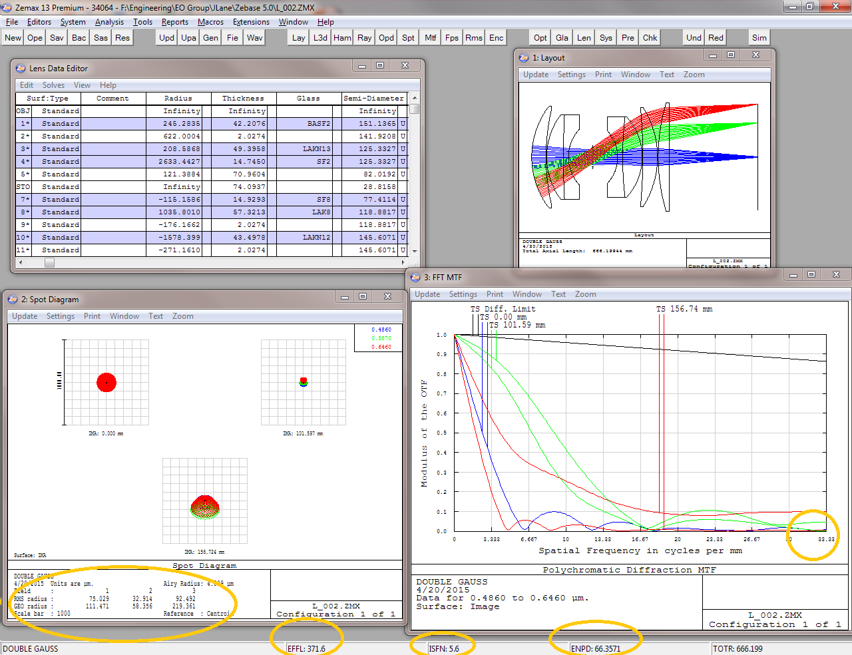Open OPD fan via Opd button
The height and width of the screenshot is (655, 852).
(x=386, y=38)
